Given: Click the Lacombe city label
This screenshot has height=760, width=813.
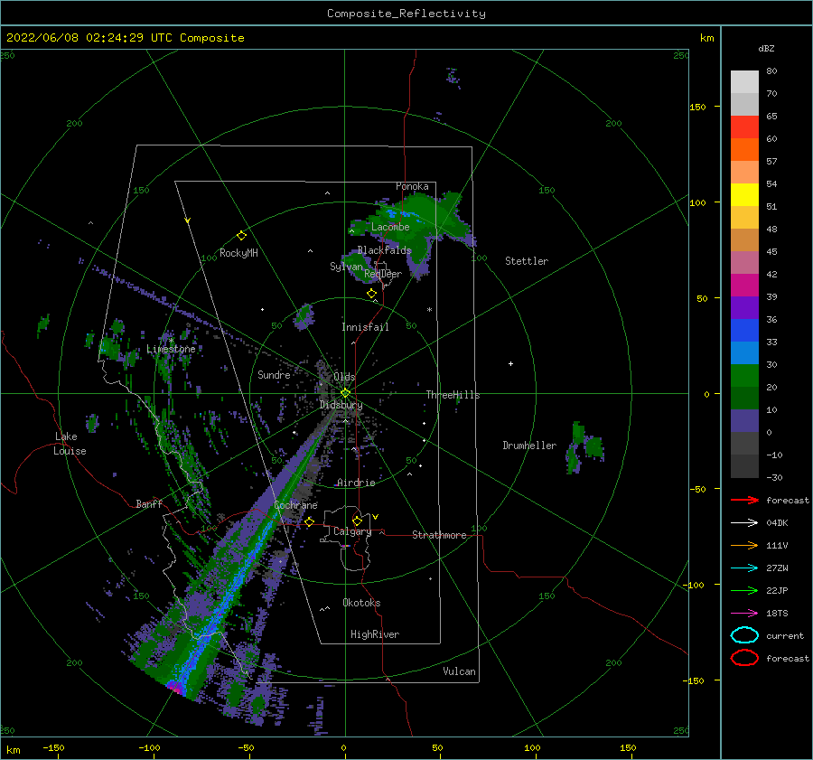Looking at the screenshot, I should [x=390, y=227].
